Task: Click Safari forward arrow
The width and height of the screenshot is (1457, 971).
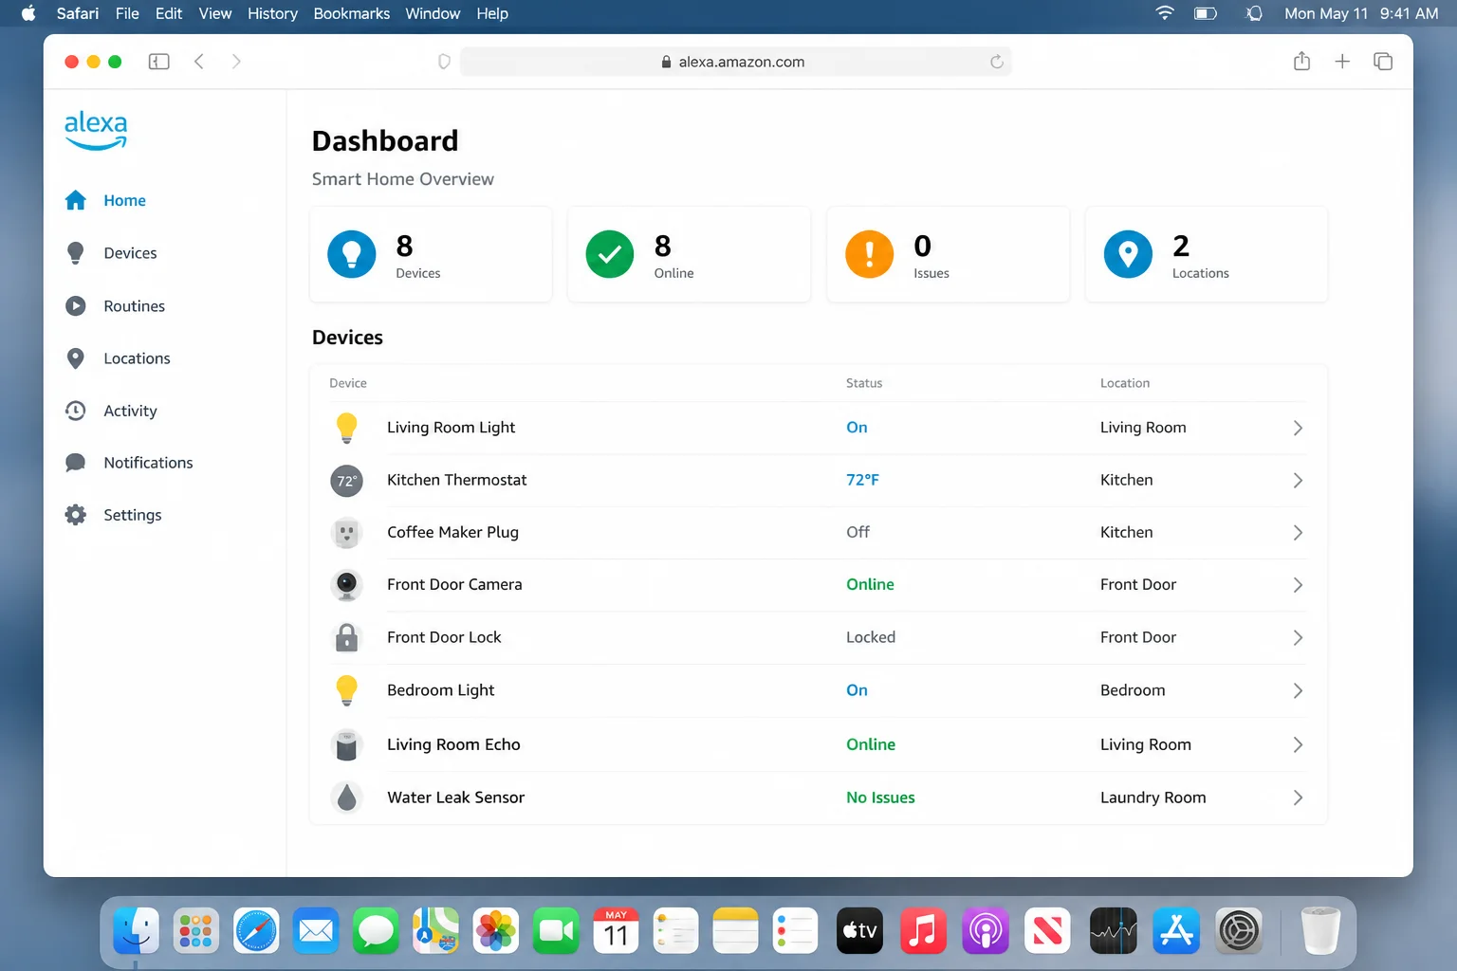Action: 236,62
